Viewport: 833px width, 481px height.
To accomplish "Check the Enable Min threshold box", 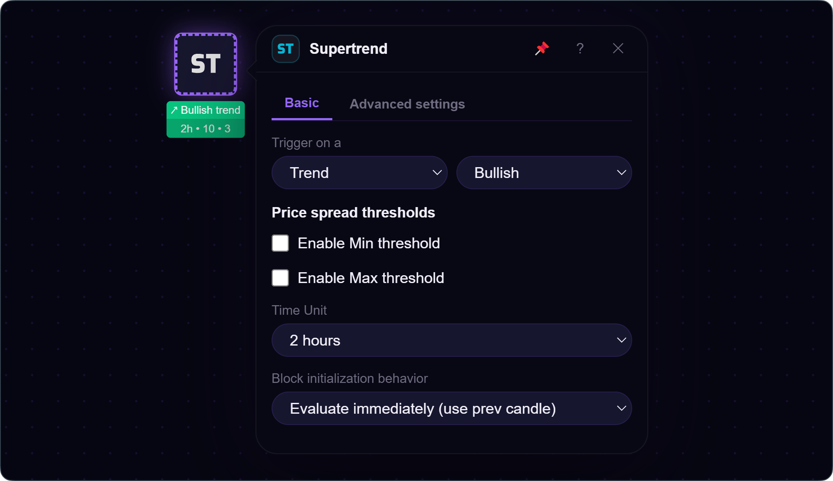I will pos(280,243).
